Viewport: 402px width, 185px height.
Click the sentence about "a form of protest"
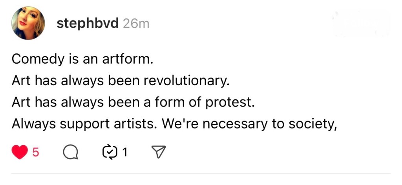134,103
